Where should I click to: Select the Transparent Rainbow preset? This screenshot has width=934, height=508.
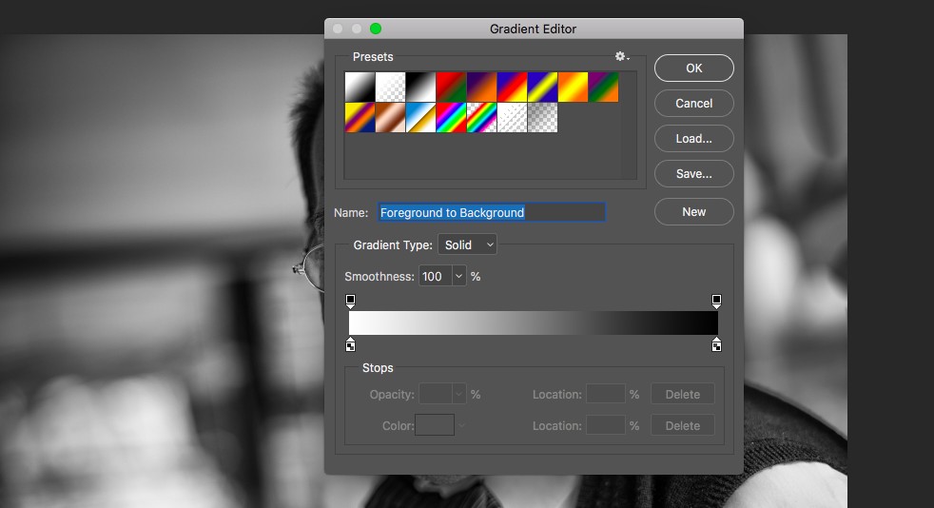tap(481, 117)
